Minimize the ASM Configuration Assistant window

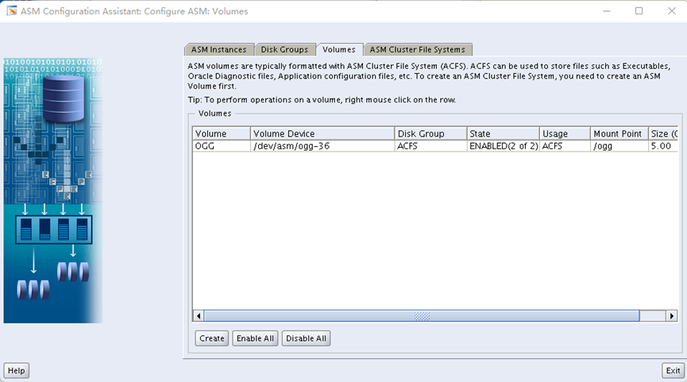coord(606,11)
